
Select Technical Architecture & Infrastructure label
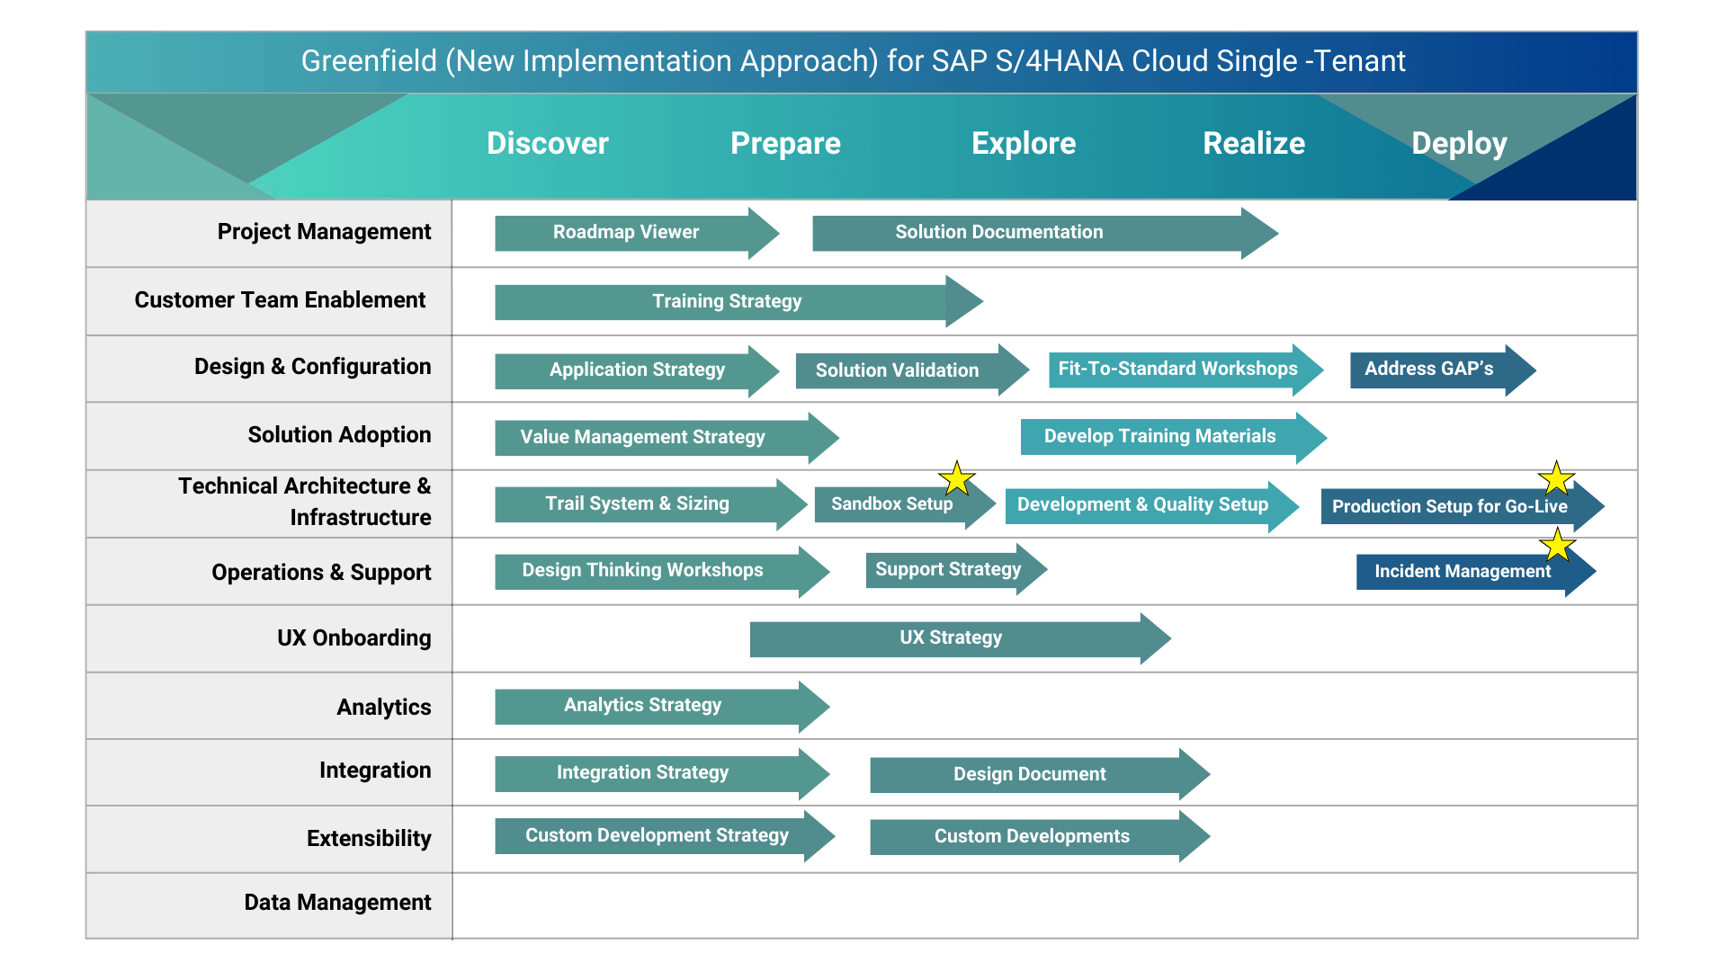pos(304,502)
